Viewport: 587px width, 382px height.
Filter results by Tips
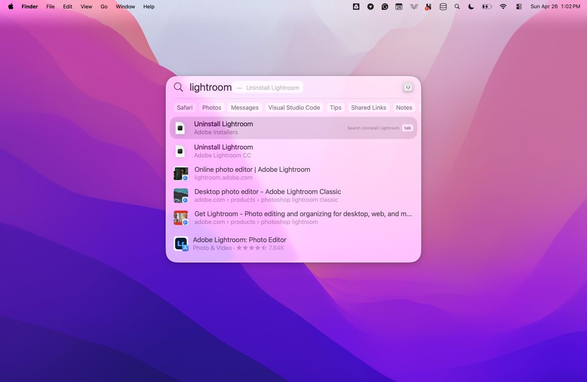pyautogui.click(x=336, y=108)
